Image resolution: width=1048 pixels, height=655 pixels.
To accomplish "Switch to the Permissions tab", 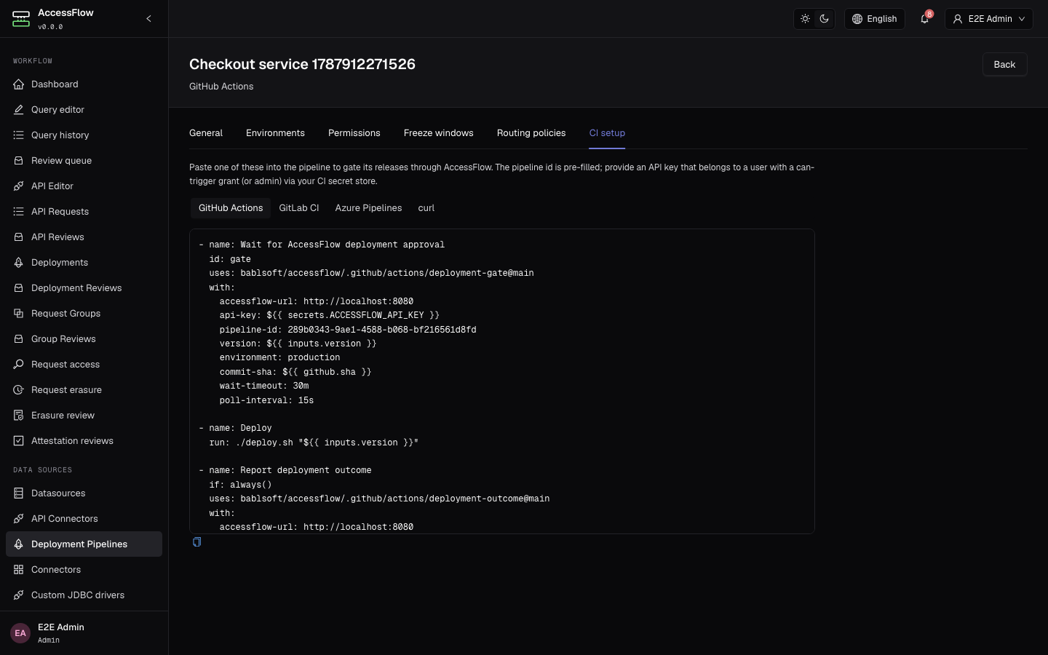I will 354,133.
